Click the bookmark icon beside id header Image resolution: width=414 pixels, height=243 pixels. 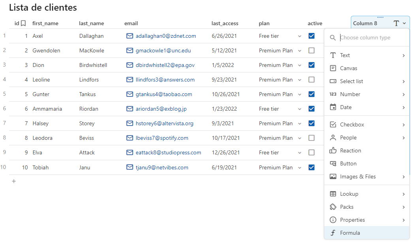click(x=23, y=23)
